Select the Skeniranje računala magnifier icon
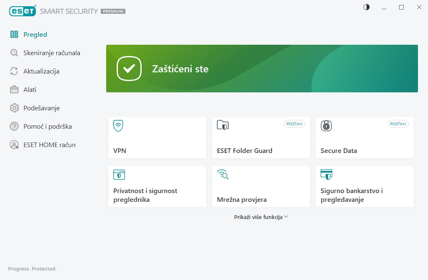The image size is (428, 280). pos(13,53)
